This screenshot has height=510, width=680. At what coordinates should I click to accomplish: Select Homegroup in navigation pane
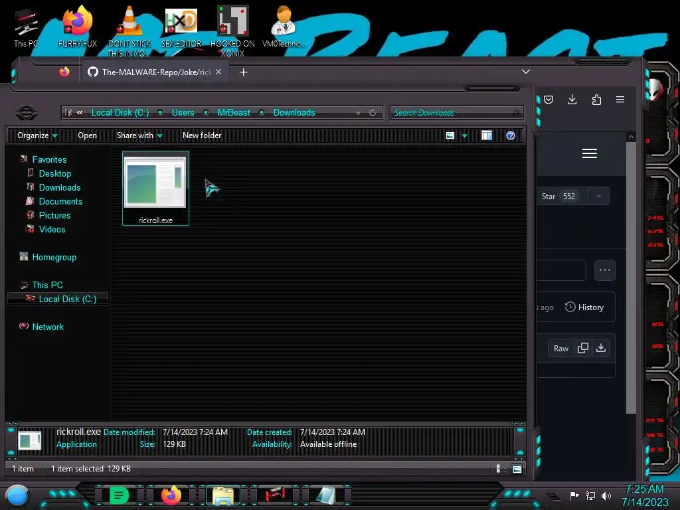click(x=54, y=257)
